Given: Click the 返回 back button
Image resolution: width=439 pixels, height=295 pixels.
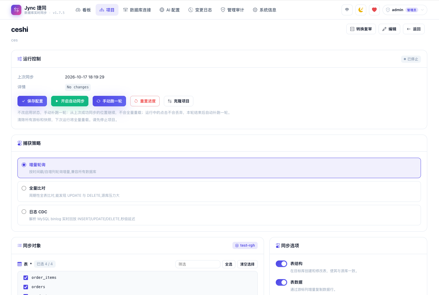Looking at the screenshot, I should click(x=414, y=29).
